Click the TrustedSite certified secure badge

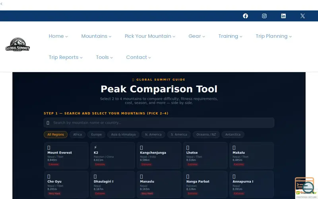coord(306,195)
